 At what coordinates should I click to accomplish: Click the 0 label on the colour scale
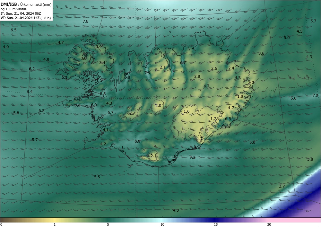pyautogui.click(x=1, y=224)
